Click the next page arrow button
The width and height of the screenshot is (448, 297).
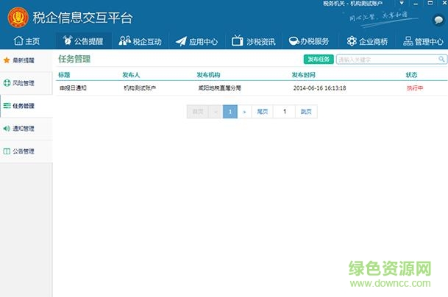tap(244, 112)
